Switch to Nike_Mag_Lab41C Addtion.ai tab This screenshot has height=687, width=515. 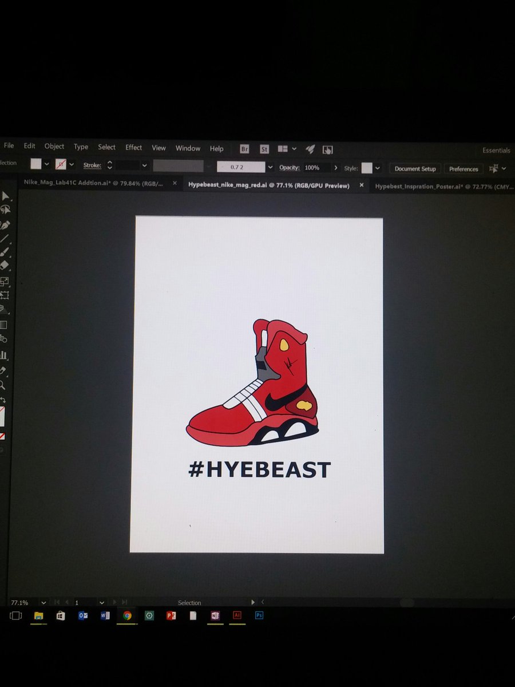pos(93,183)
